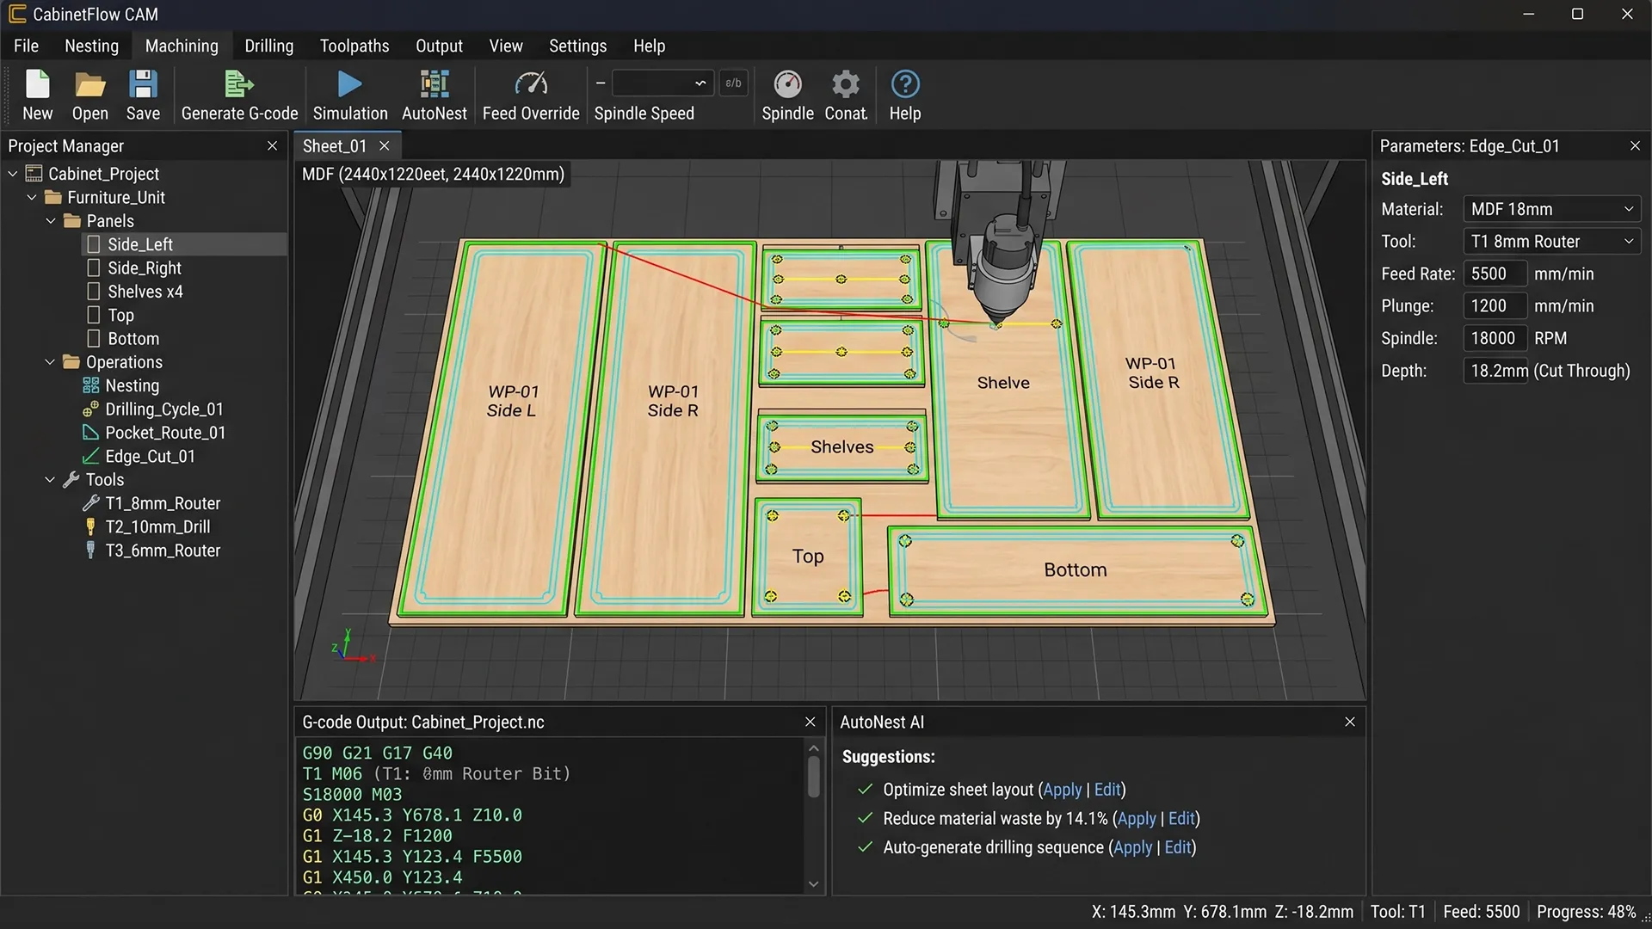This screenshot has height=929, width=1652.
Task: Open the Tool T1 8mm Router dropdown
Action: point(1551,242)
